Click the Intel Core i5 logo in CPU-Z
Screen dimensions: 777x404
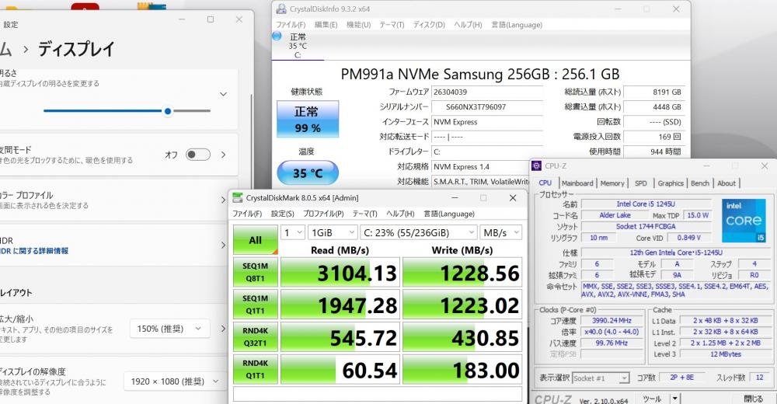744,220
